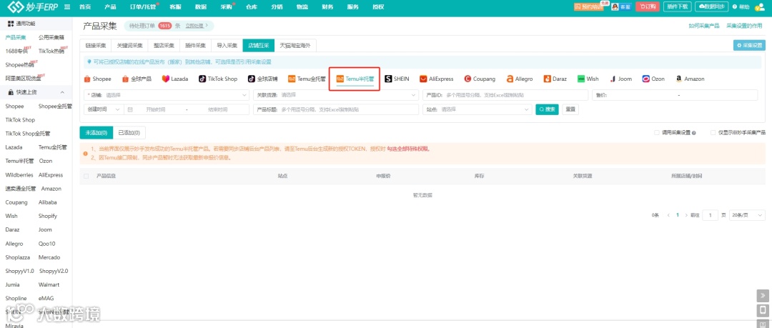Click the 妙手ERP logo
The width and height of the screenshot is (772, 328).
click(32, 7)
